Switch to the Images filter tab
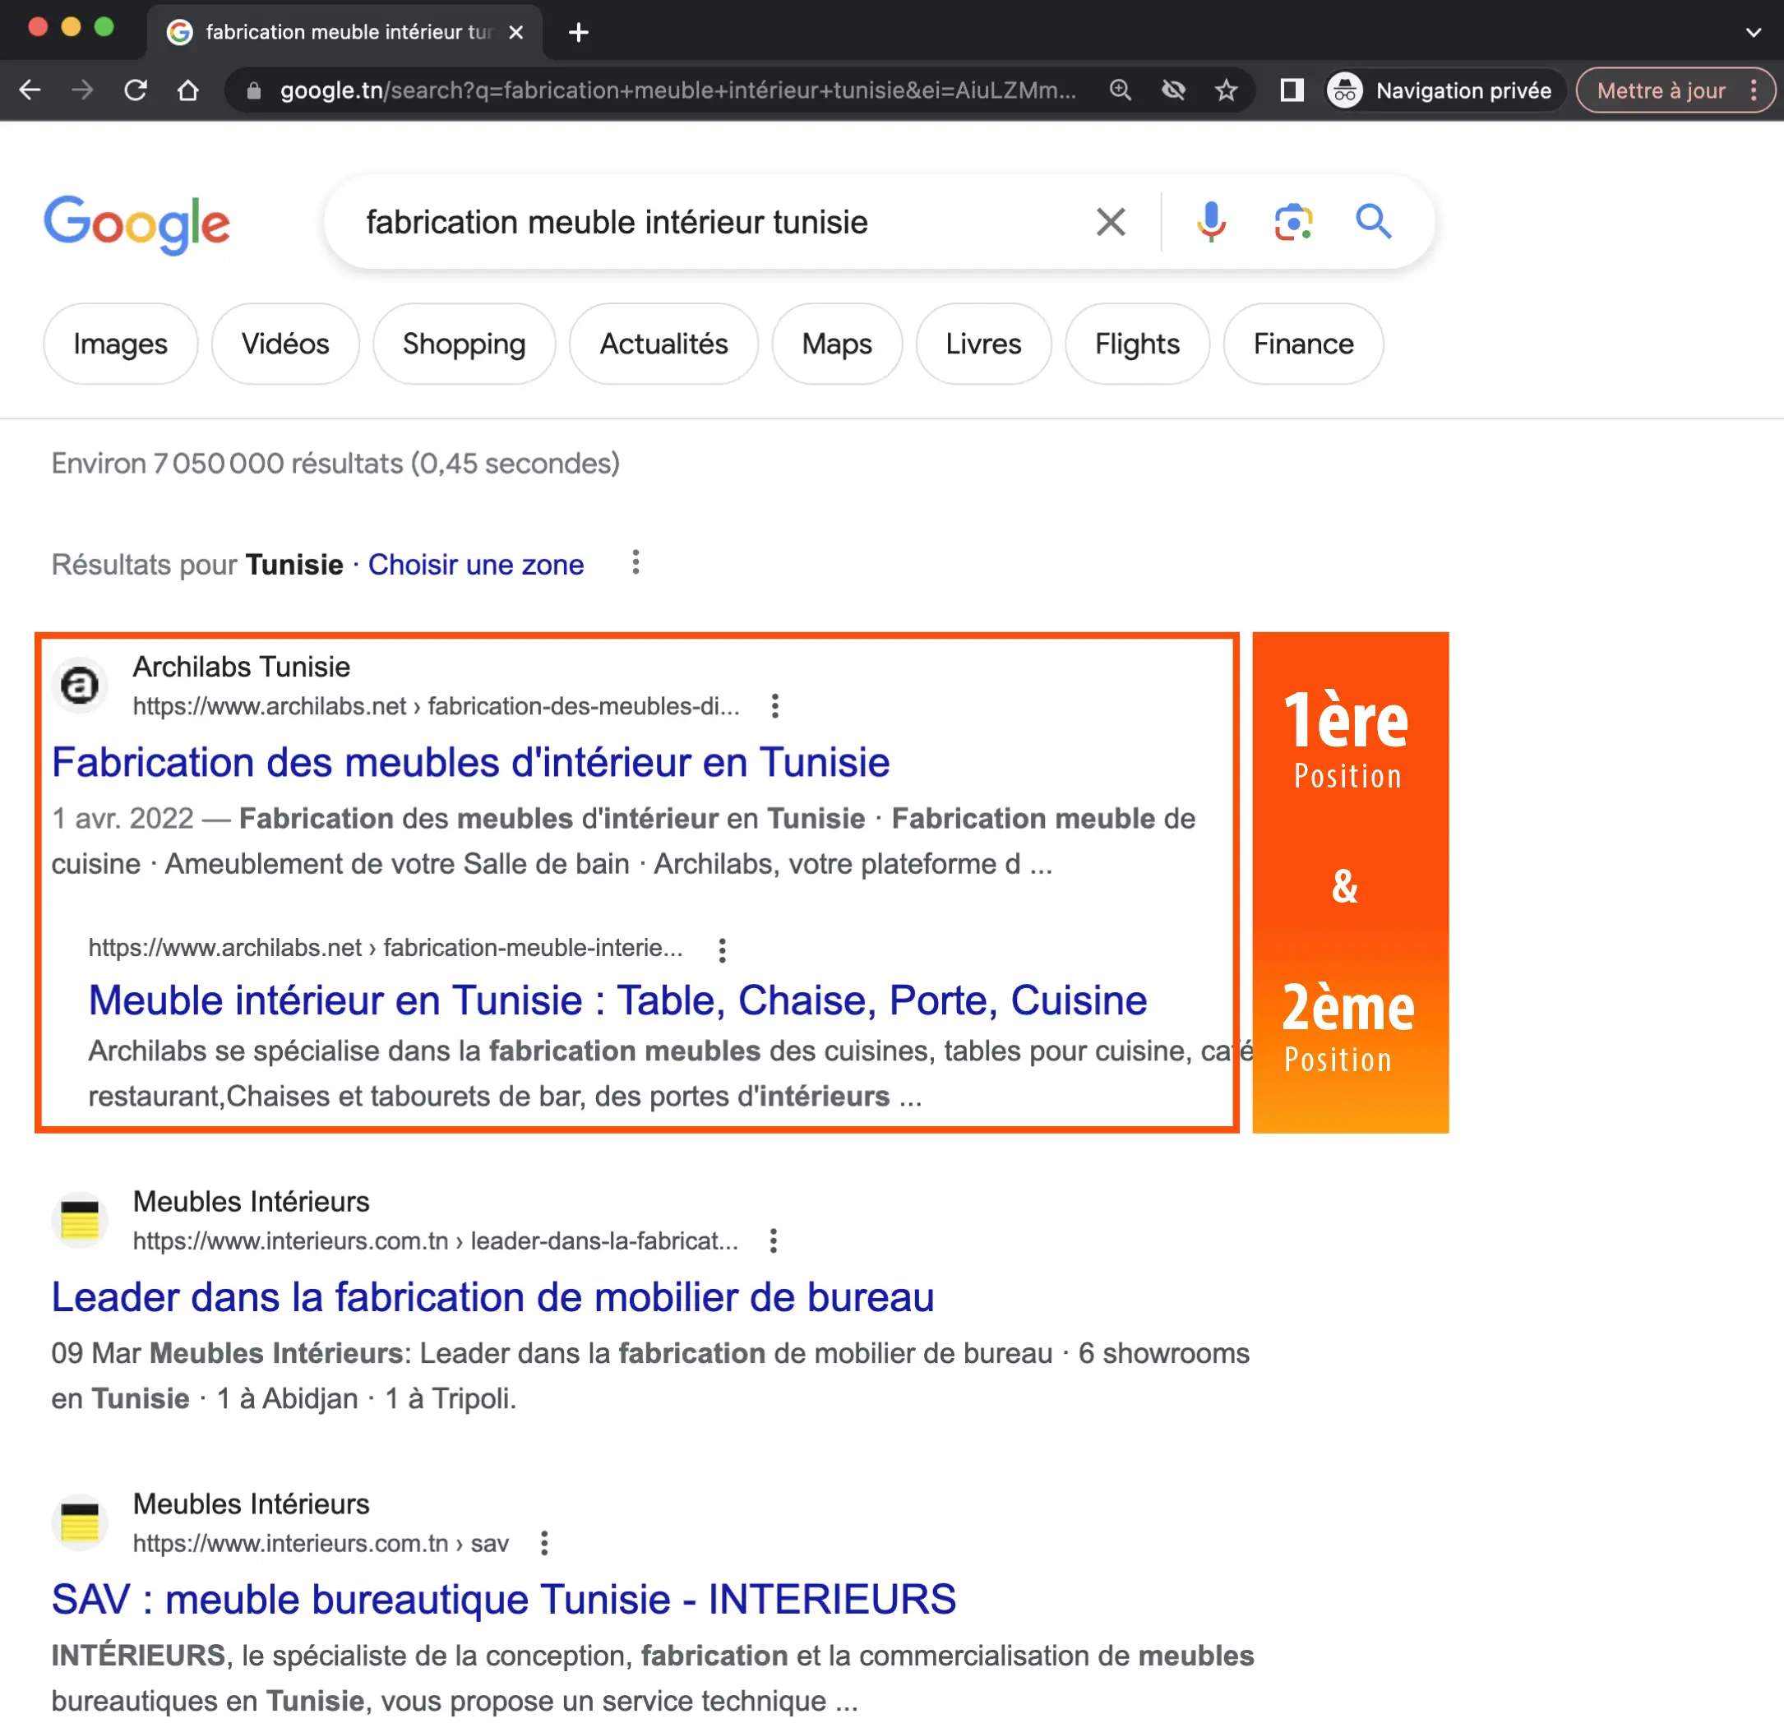1784x1723 pixels. 120,344
